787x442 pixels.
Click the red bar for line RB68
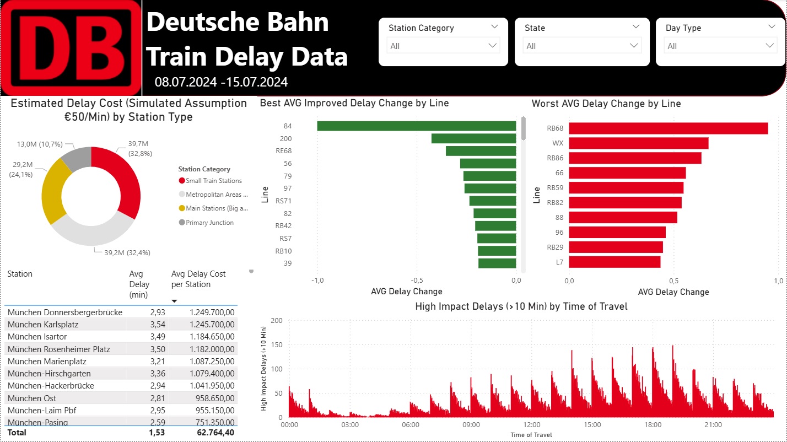pos(669,128)
